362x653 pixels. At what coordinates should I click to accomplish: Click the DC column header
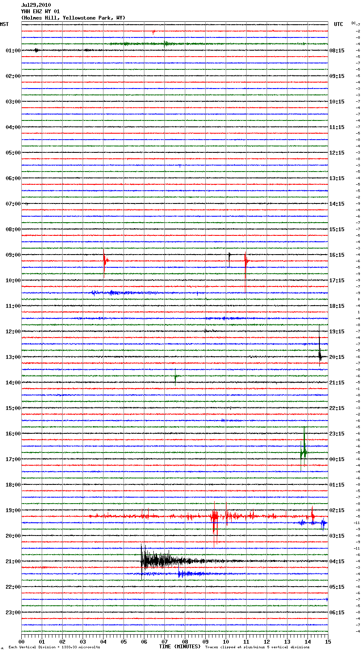(x=353, y=23)
